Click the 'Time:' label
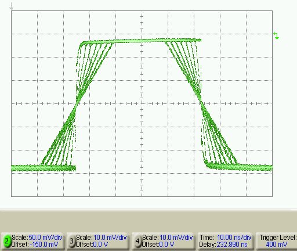Viewport: 297px width, 251px height. click(207, 238)
